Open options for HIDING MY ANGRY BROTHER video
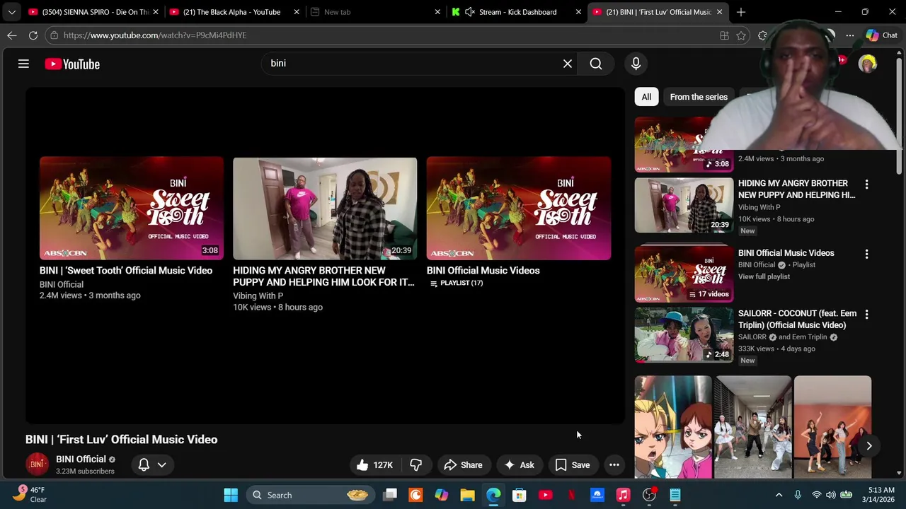 point(866,185)
